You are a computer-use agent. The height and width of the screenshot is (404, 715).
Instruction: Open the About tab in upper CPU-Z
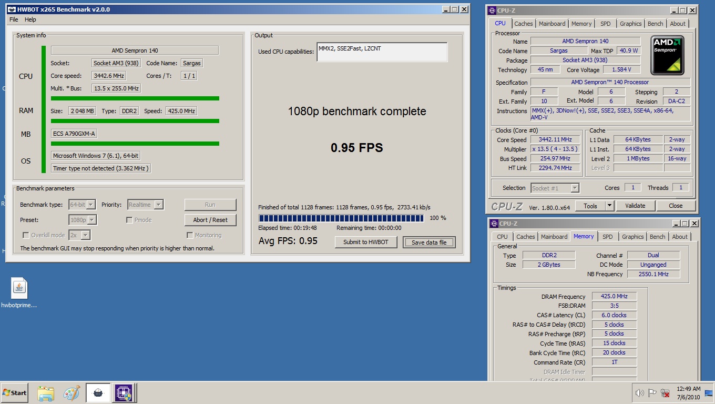678,24
